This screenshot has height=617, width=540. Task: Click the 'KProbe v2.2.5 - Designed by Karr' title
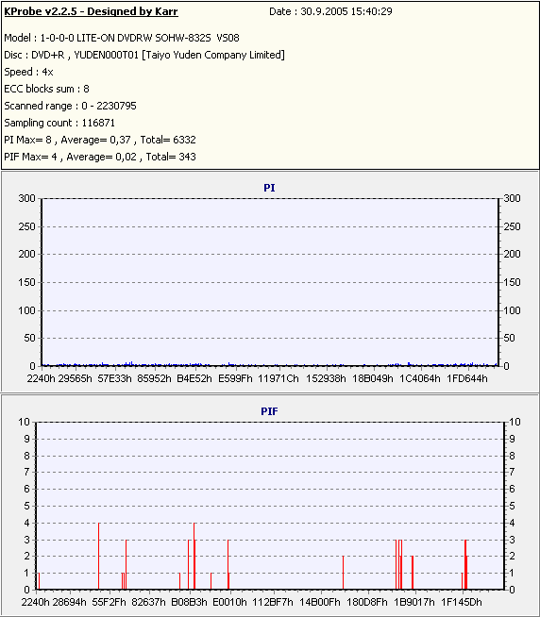(x=91, y=11)
